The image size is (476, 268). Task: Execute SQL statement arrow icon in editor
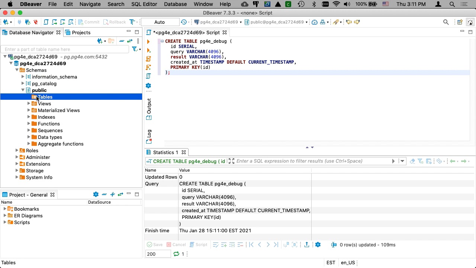(148, 42)
